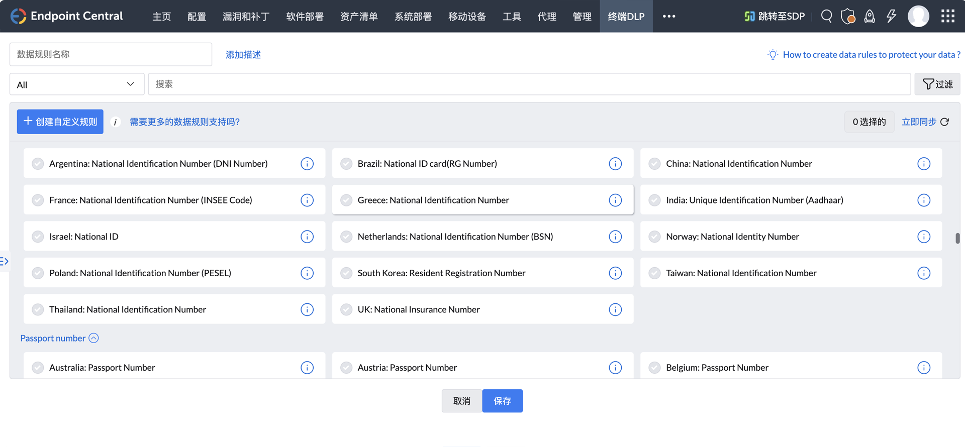Toggle the Taiwan National Identification Number checkbox

click(654, 273)
